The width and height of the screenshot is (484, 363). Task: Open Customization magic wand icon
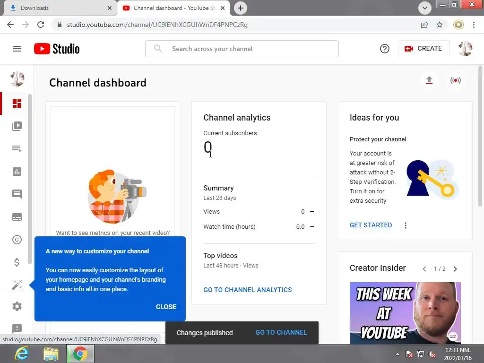pos(17,285)
